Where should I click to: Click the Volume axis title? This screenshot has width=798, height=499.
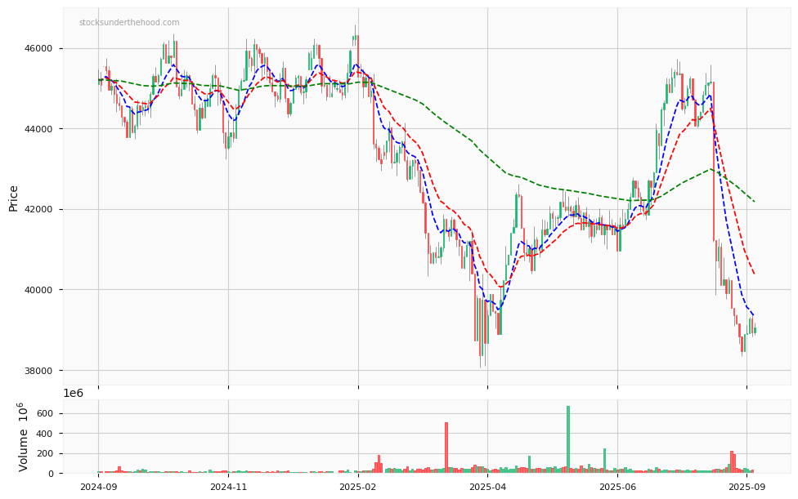(x=23, y=437)
